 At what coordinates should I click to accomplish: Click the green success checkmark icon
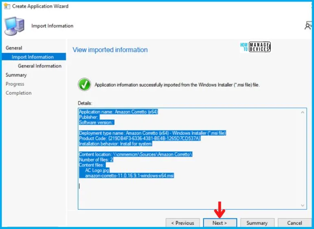tap(84, 85)
